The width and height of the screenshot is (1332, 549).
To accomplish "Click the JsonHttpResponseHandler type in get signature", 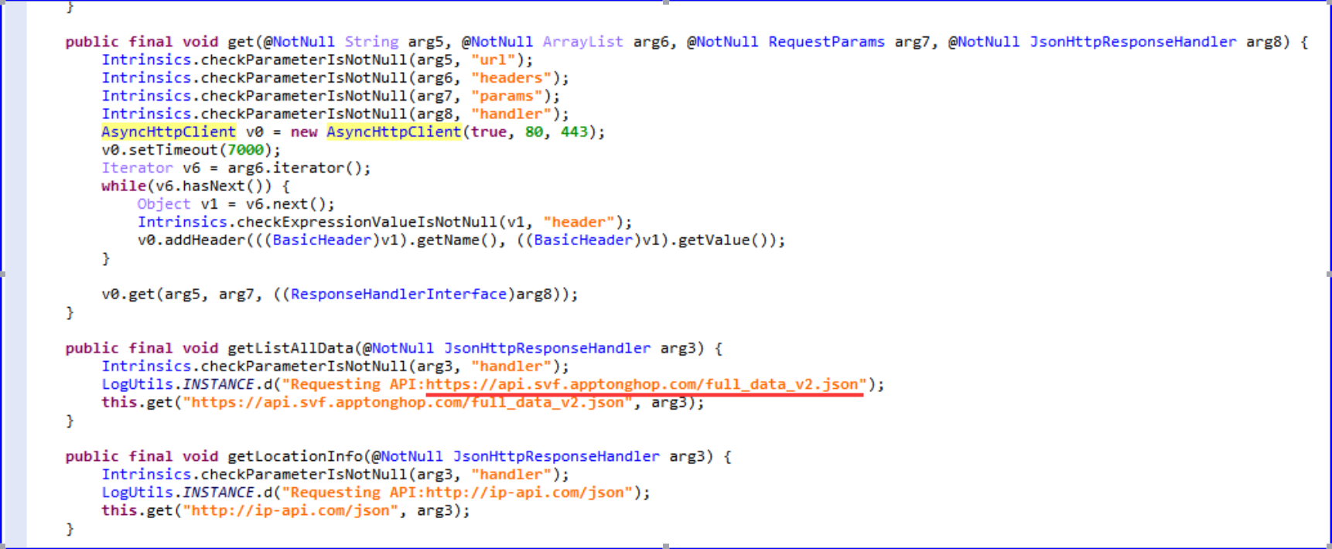I will tap(1132, 42).
